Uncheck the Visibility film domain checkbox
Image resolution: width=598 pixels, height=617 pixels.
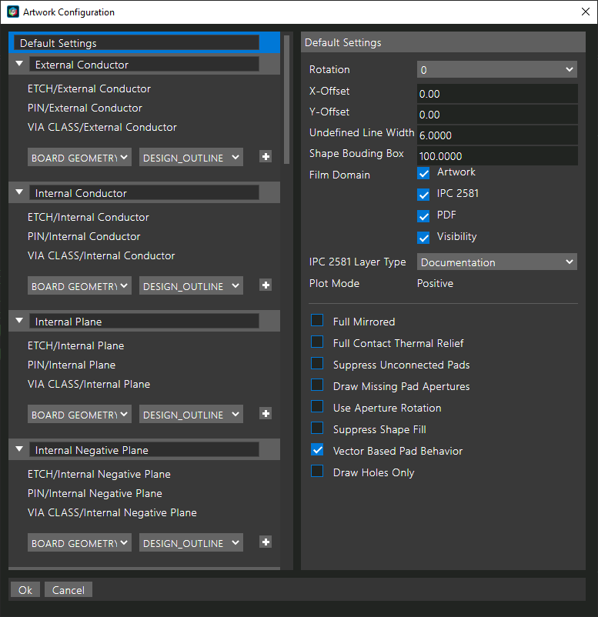(x=423, y=238)
